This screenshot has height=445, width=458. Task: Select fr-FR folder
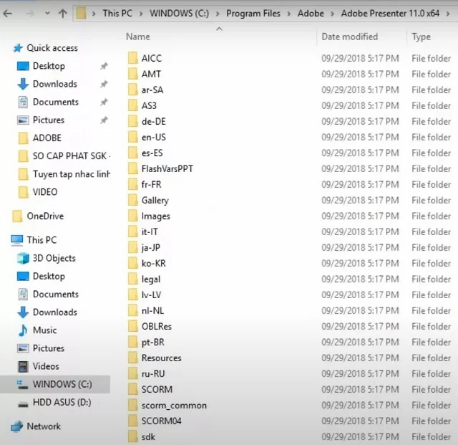[145, 185]
